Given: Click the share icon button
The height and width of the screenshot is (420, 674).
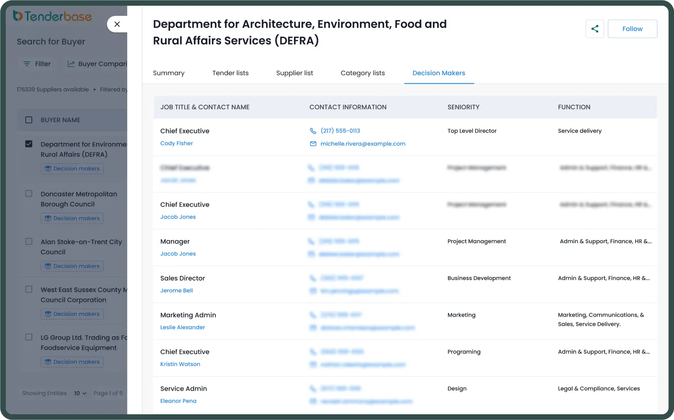Looking at the screenshot, I should point(595,29).
